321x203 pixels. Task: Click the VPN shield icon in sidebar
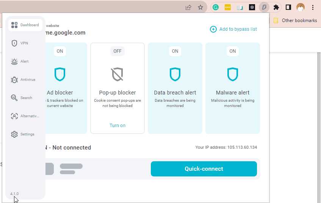14,43
